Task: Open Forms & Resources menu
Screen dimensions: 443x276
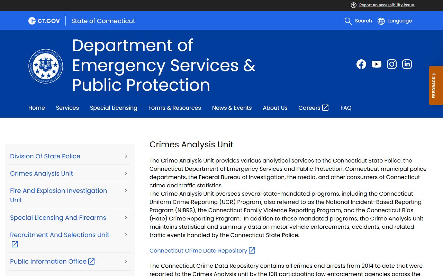Action: point(175,108)
